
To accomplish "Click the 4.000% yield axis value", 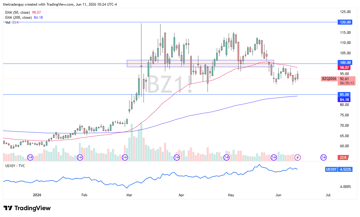I will pyautogui.click(x=345, y=187).
